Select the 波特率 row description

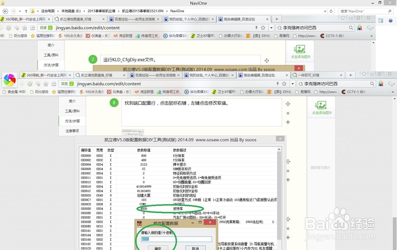(x=178, y=209)
